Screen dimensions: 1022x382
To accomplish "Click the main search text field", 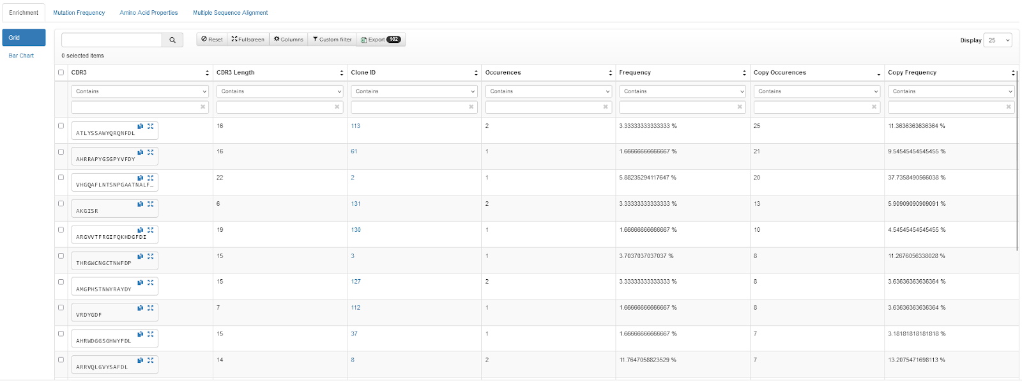I will [x=112, y=40].
